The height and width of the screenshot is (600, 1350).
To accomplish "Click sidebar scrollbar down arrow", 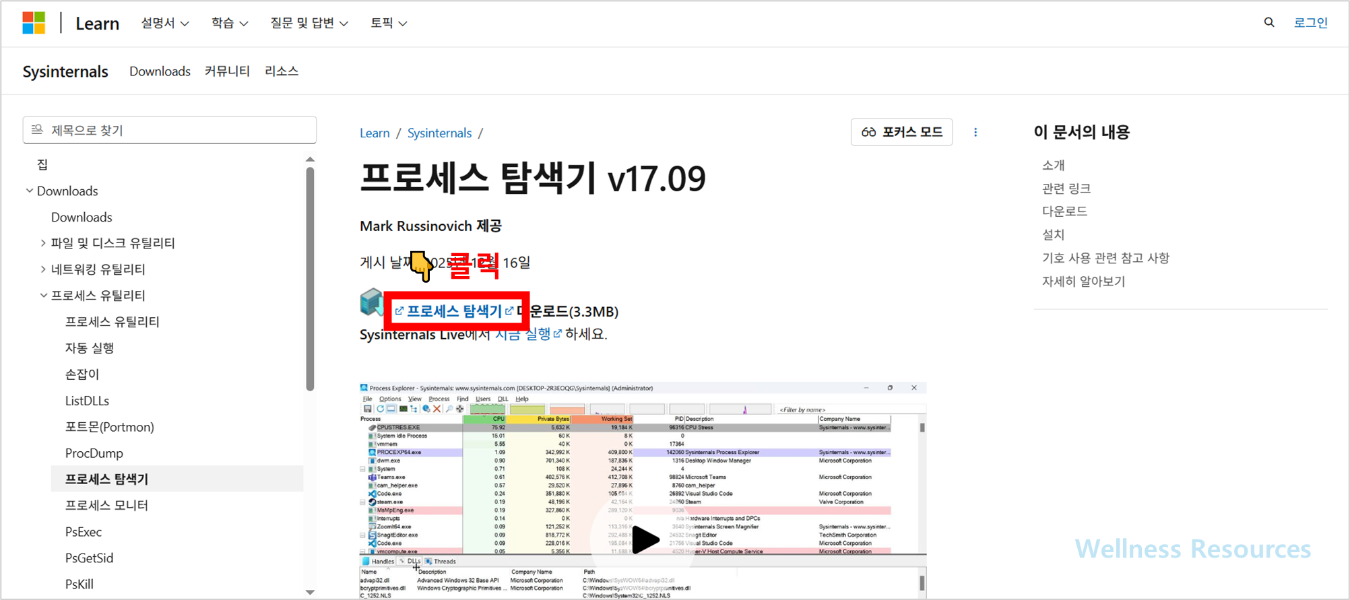I will [x=310, y=593].
